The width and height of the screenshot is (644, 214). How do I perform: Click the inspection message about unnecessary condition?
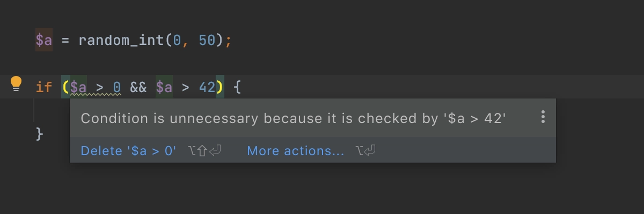coord(294,118)
